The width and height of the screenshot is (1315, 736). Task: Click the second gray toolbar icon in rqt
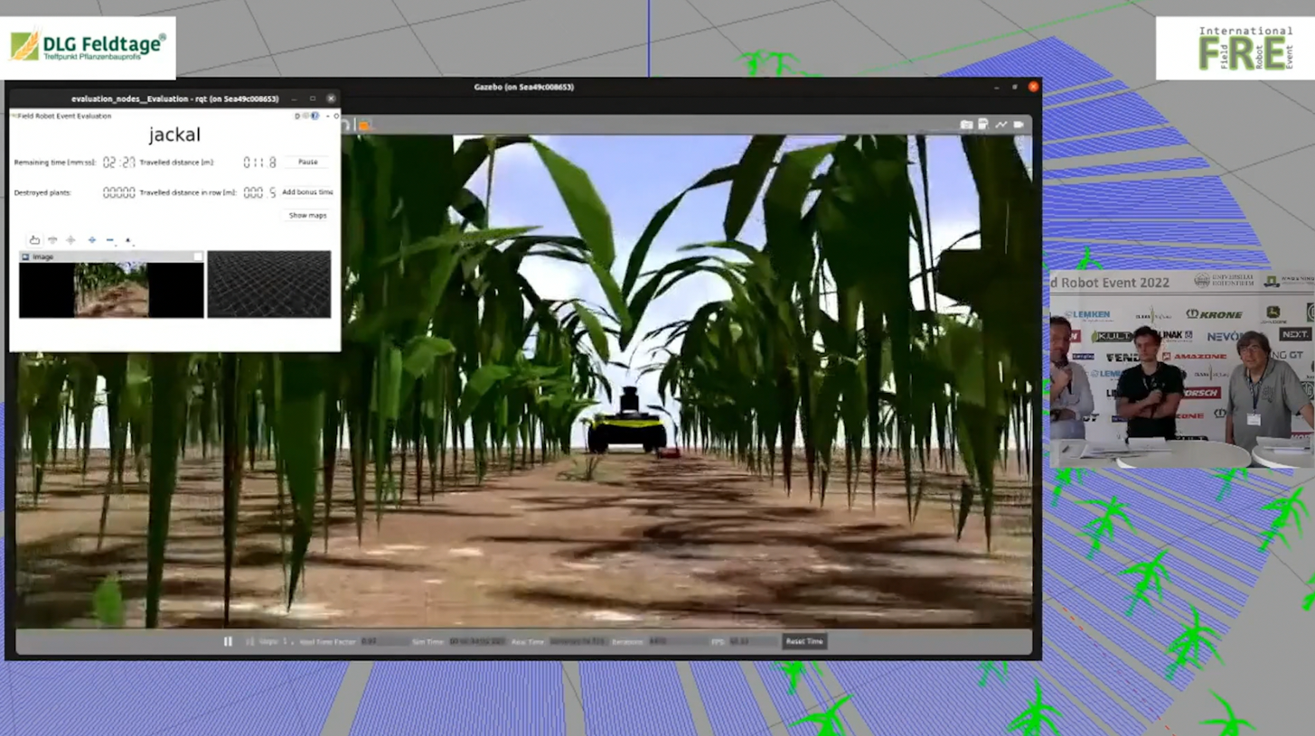pos(52,240)
